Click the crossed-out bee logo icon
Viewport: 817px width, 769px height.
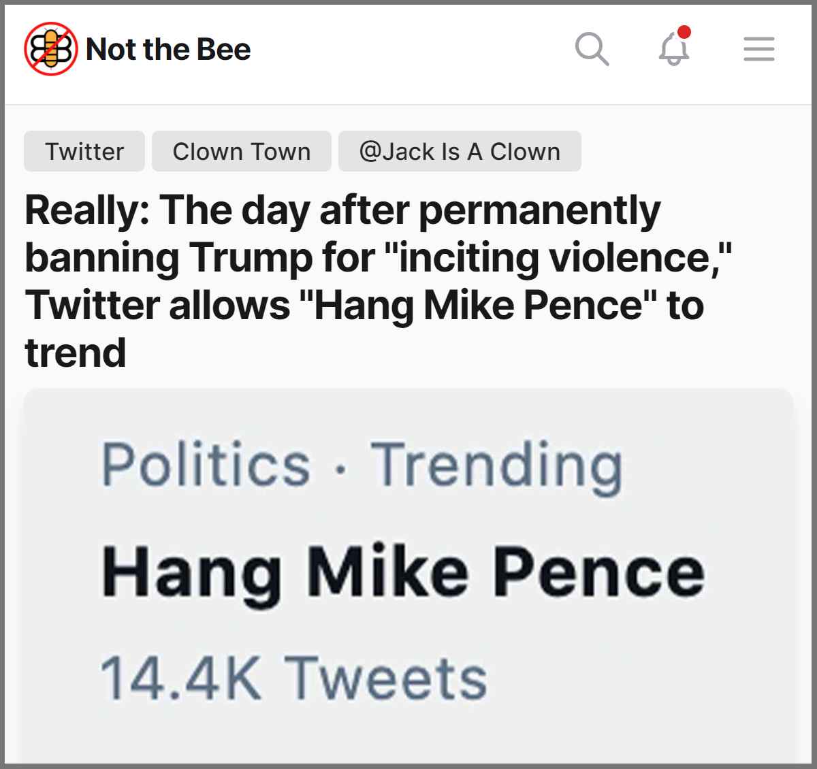(50, 49)
